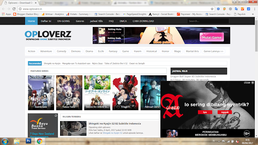Screen dimensions: 258x145
Task: Open Photoshop from the taskbar
Action: pos(28,141)
